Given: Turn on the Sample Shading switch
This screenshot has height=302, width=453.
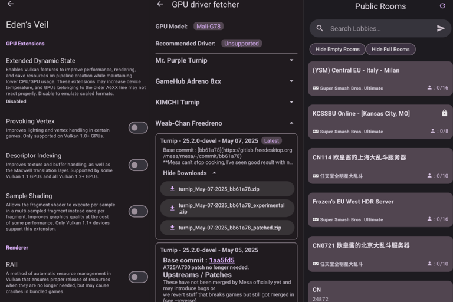Looking at the screenshot, I should click(x=138, y=211).
